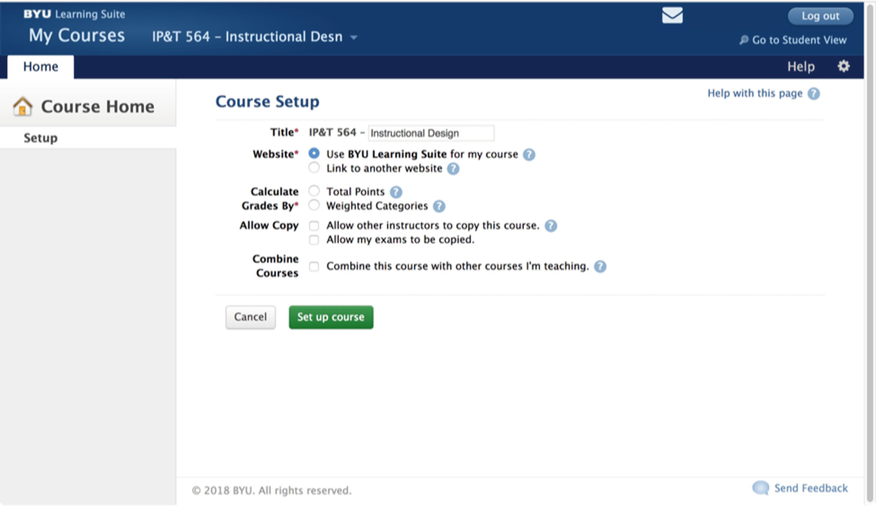
Task: Click help icon for Use BYU Learning Suite
Action: tap(529, 155)
